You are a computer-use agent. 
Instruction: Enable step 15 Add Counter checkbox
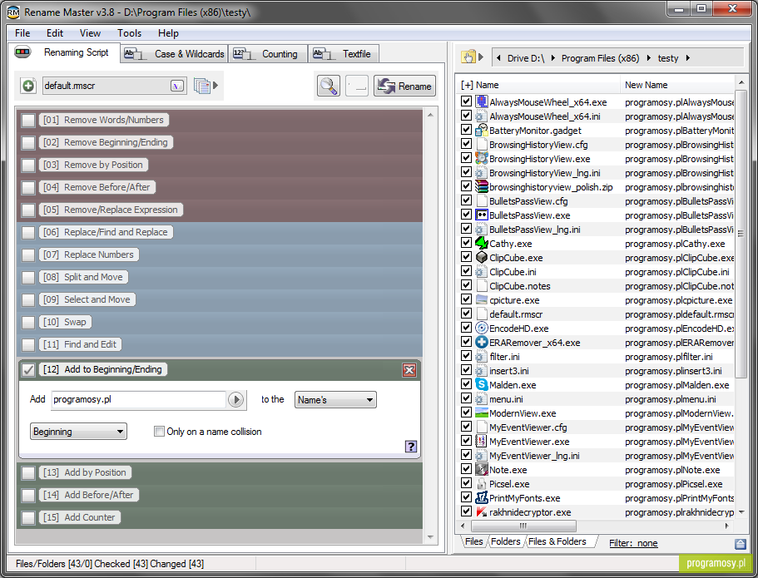[28, 517]
